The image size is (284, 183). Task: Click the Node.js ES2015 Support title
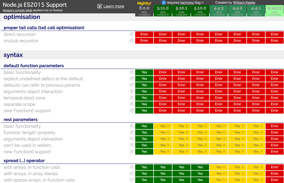point(35,5)
